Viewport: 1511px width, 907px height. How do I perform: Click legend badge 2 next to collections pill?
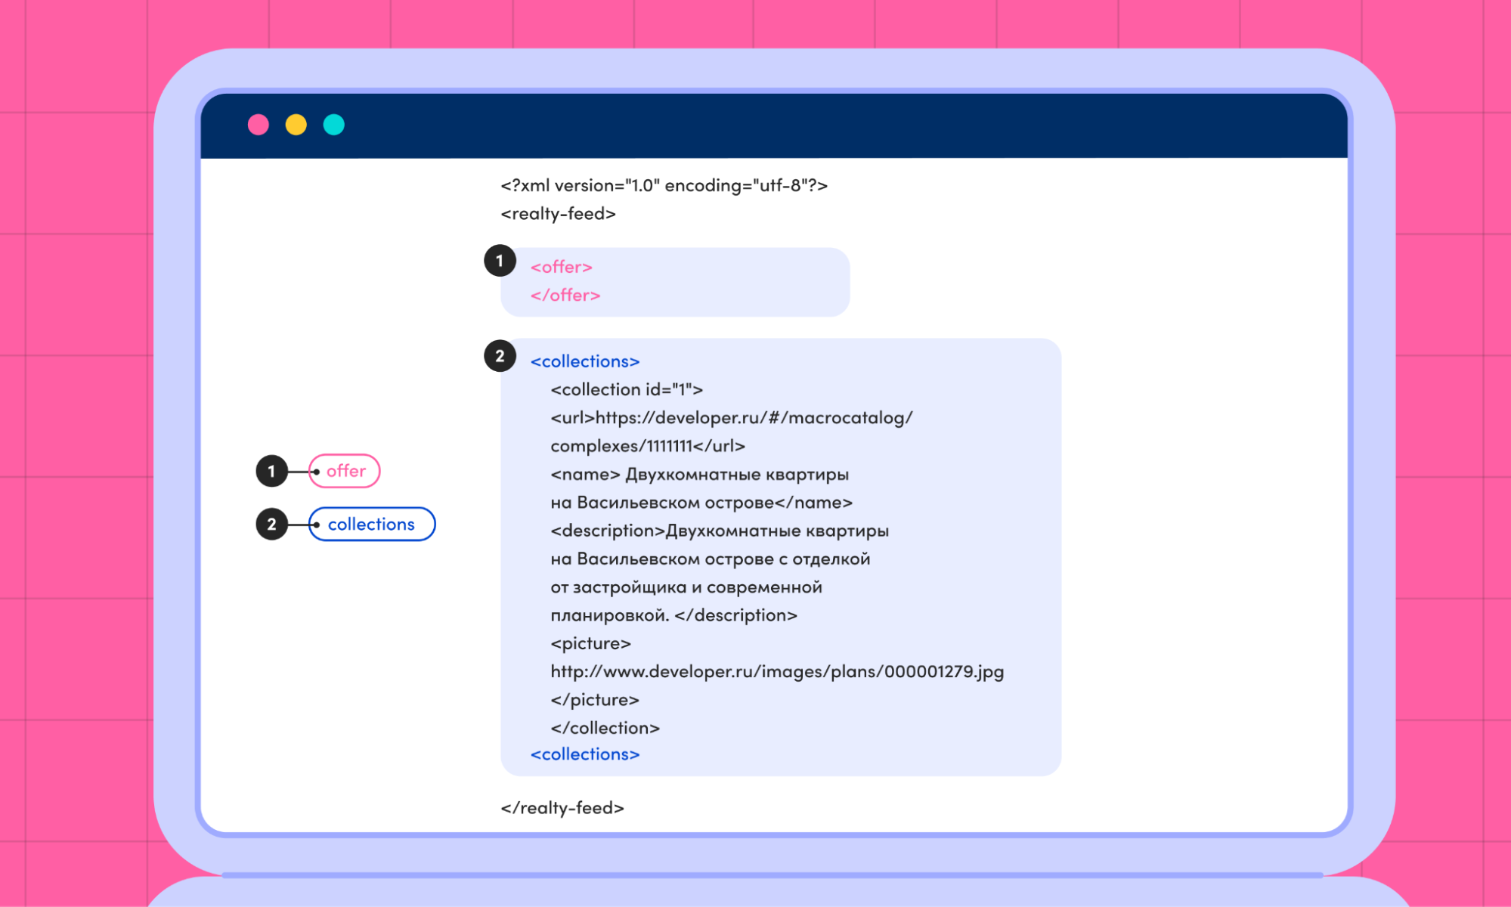tap(271, 524)
